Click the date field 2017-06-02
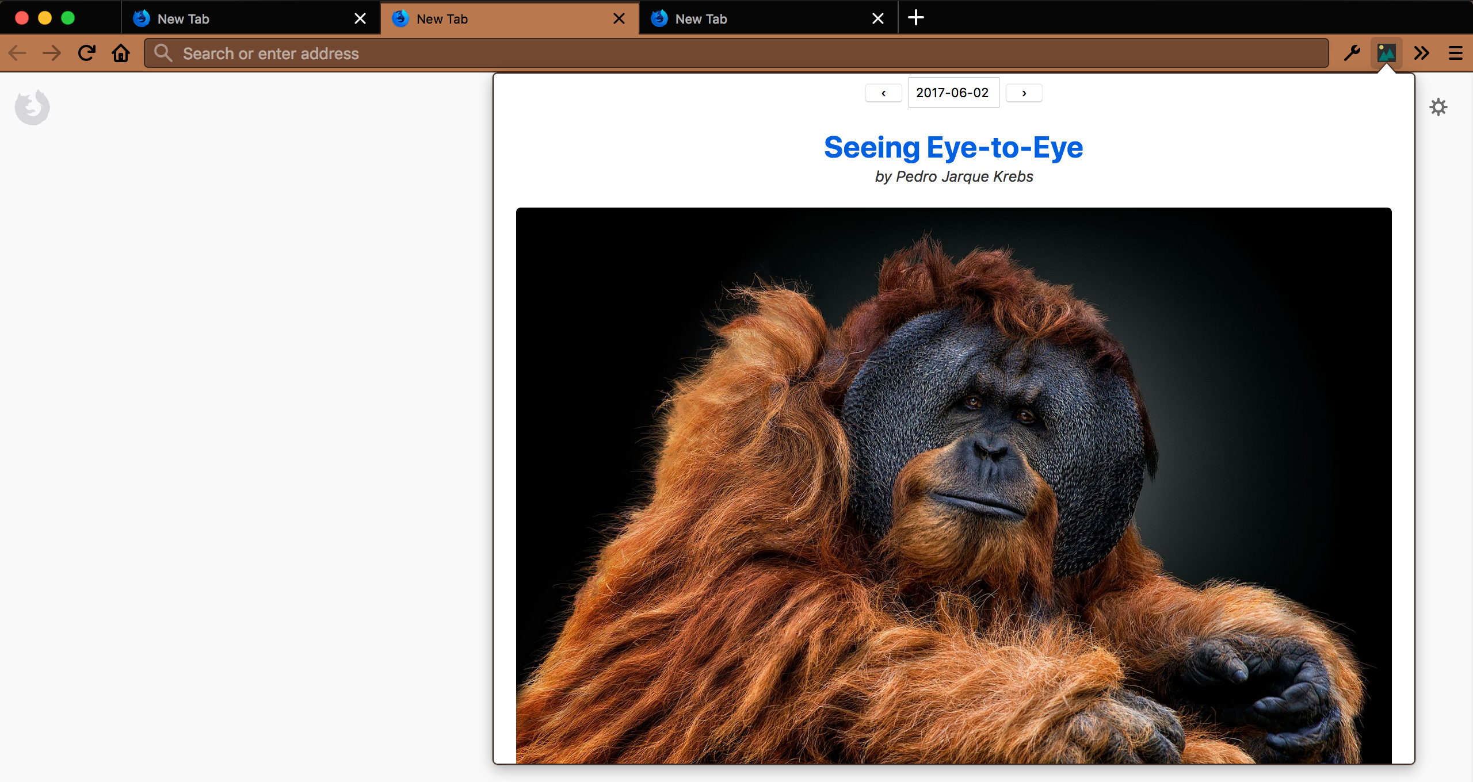 [x=953, y=93]
